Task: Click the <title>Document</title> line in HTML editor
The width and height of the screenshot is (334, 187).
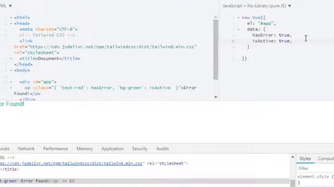Action: click(x=50, y=59)
